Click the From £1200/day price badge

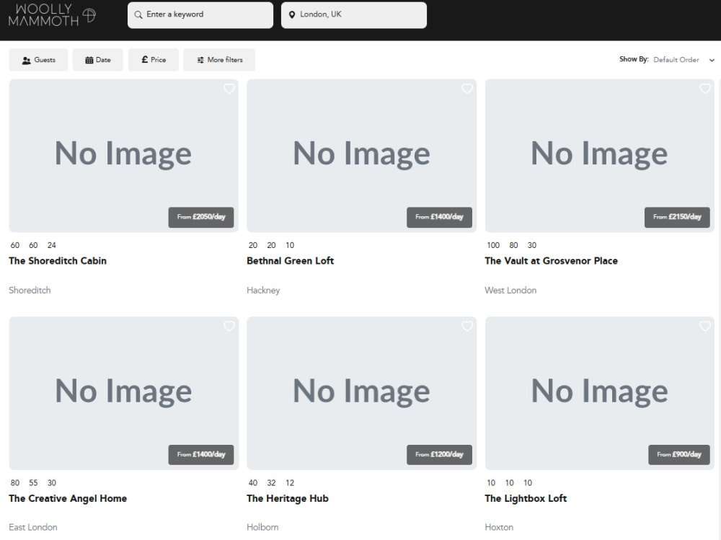coord(439,454)
